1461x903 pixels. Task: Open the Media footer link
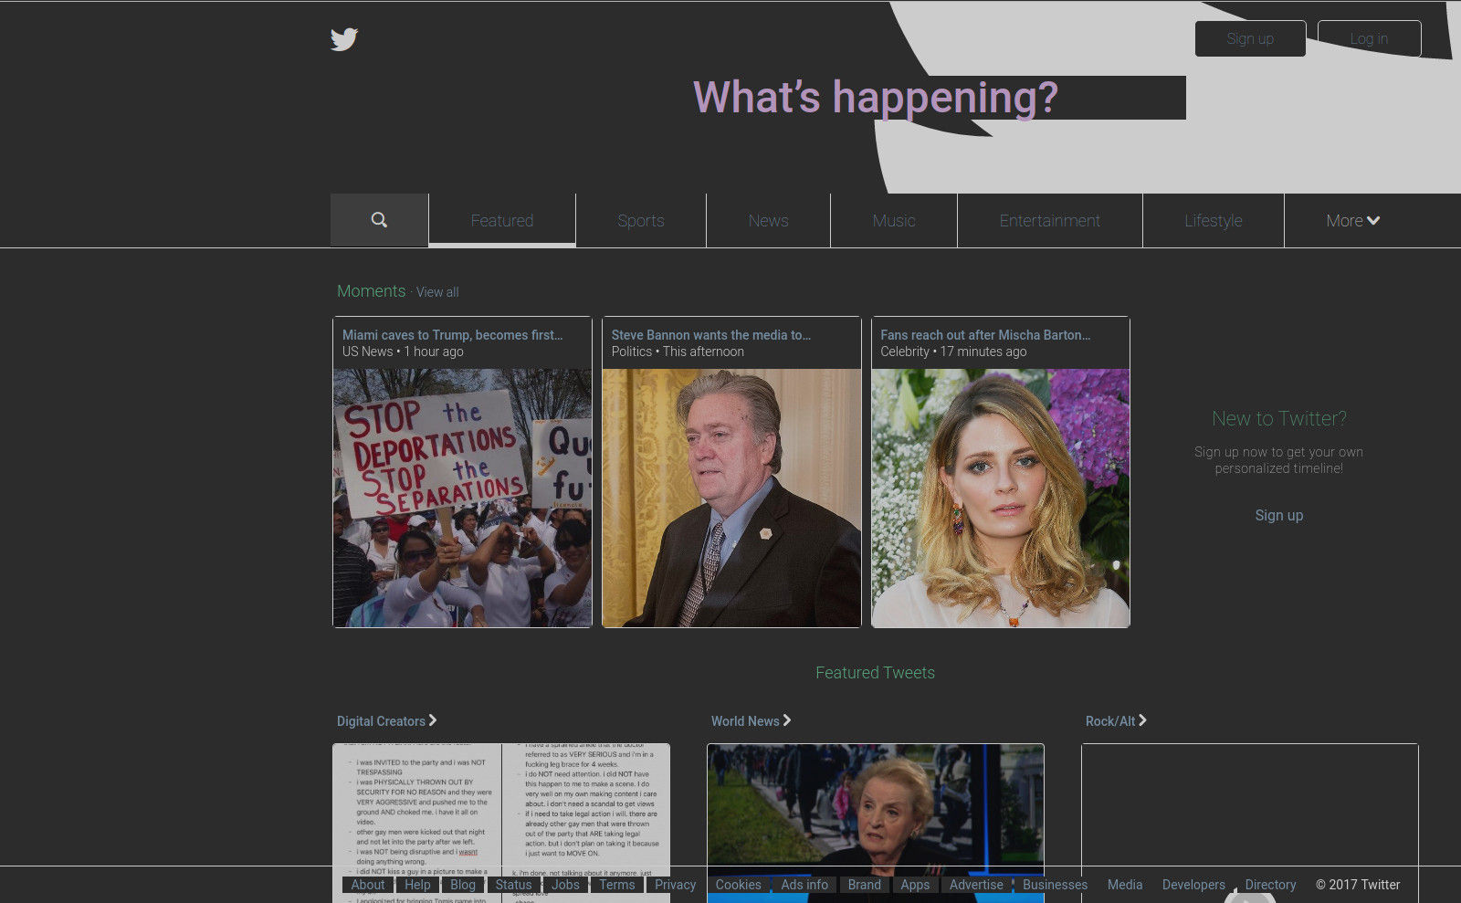[x=1125, y=885]
